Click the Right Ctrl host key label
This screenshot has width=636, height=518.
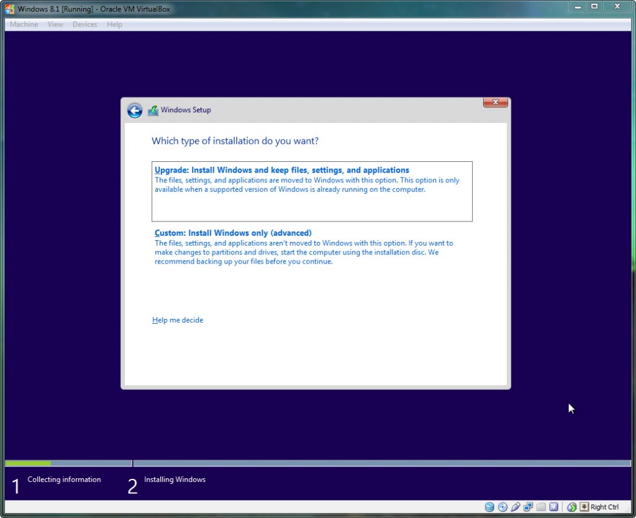pyautogui.click(x=604, y=507)
